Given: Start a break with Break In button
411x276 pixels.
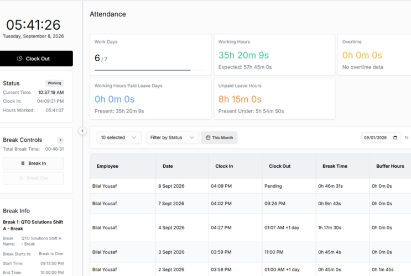Looking at the screenshot, I should click(x=33, y=163).
